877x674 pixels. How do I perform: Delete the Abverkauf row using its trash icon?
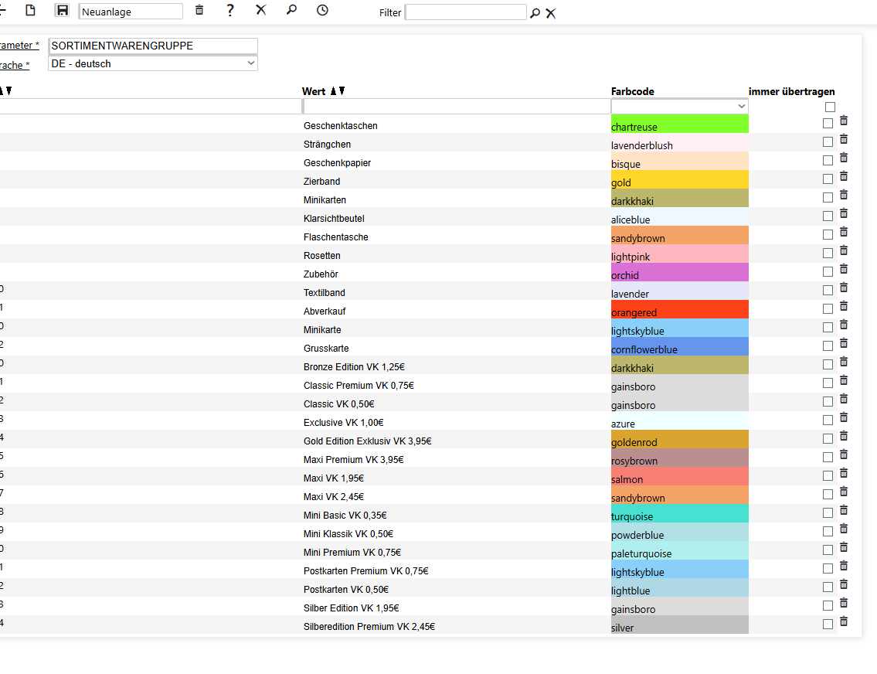(844, 306)
